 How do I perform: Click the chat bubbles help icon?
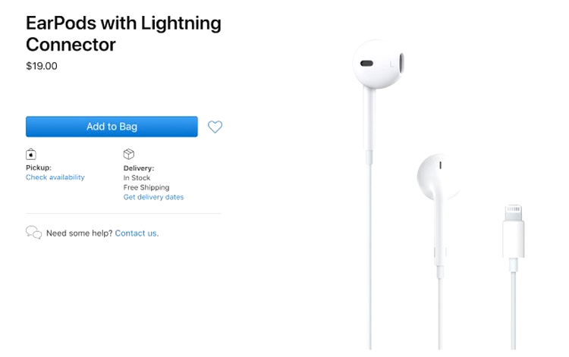[33, 233]
